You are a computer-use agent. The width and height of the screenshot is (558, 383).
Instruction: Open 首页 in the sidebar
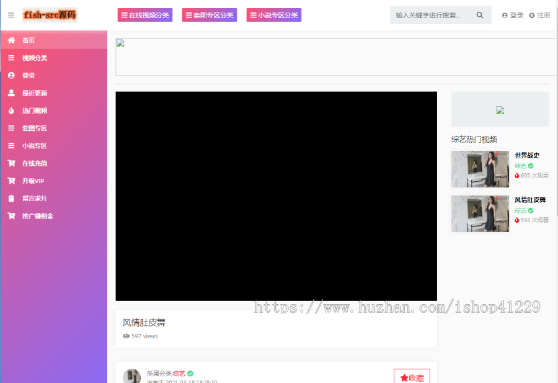[54, 40]
